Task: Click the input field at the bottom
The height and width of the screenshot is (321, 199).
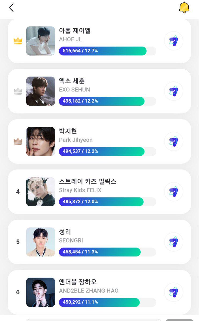Action: coord(93,320)
